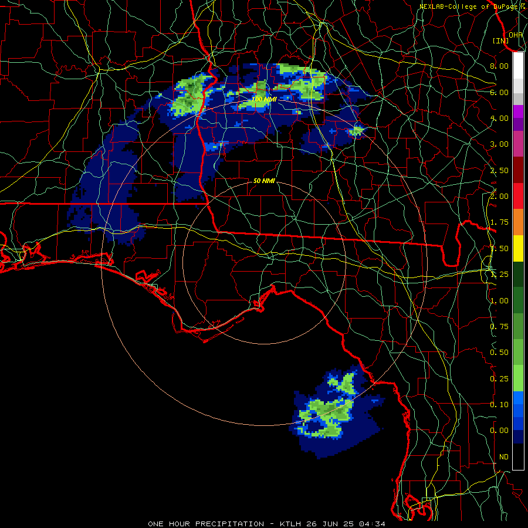The width and height of the screenshot is (528, 528).
Task: Click the '0.50' legend value
Action: (499, 353)
